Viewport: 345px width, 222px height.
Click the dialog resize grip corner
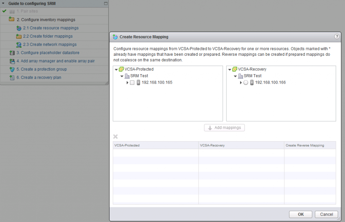pos(339,219)
